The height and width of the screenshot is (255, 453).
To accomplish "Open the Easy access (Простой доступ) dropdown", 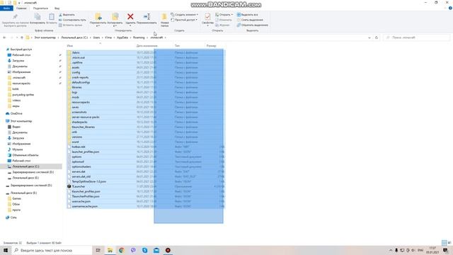I will [x=184, y=20].
